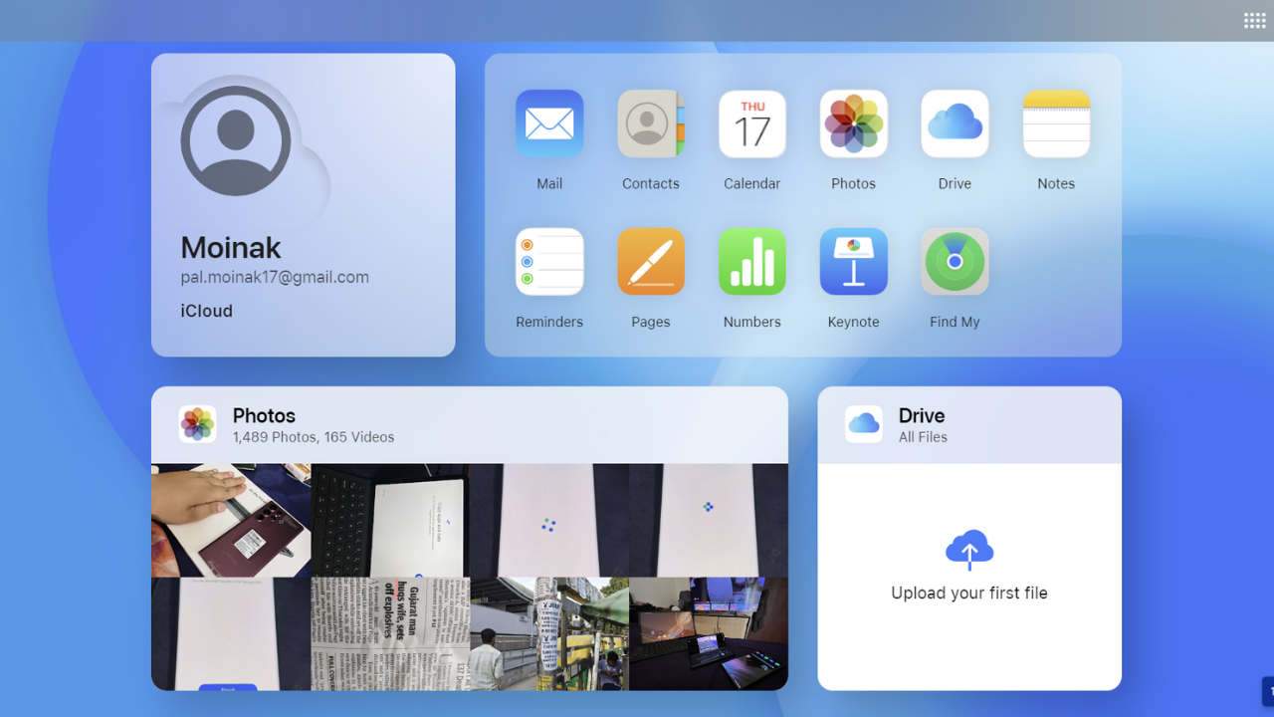1274x717 pixels.
Task: Open the Reminders app icon
Action: tap(548, 261)
